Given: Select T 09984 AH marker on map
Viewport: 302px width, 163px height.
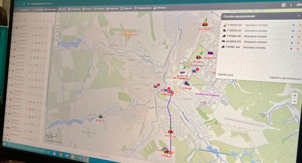Looking at the screenshot, I should 167,152.
